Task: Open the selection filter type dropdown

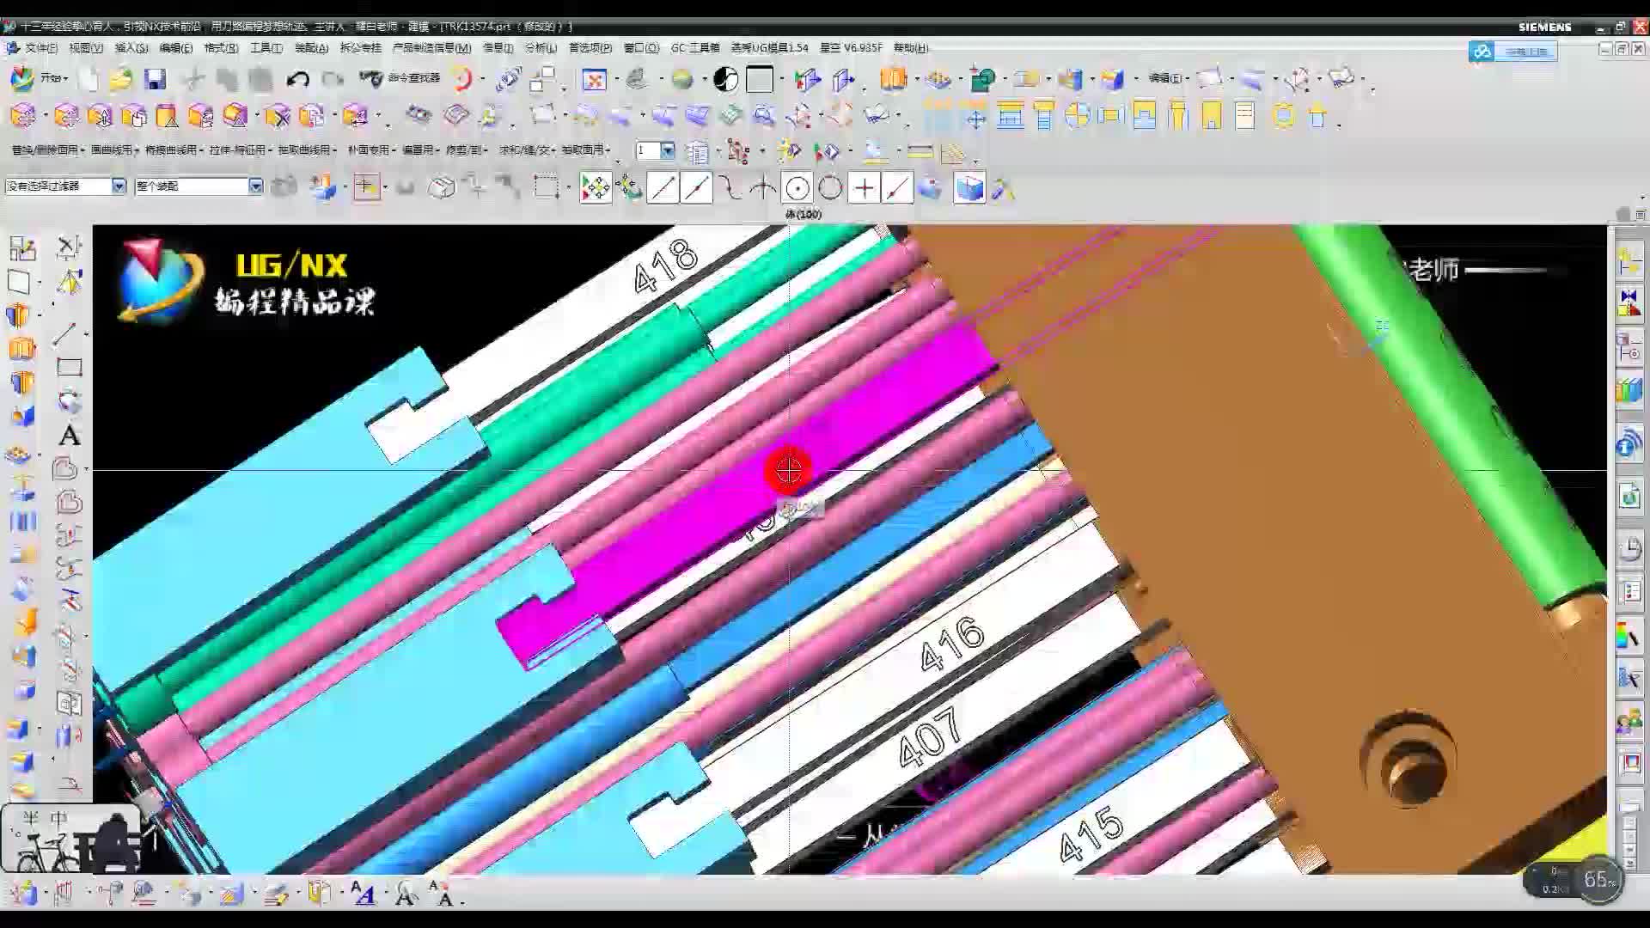Action: point(119,186)
